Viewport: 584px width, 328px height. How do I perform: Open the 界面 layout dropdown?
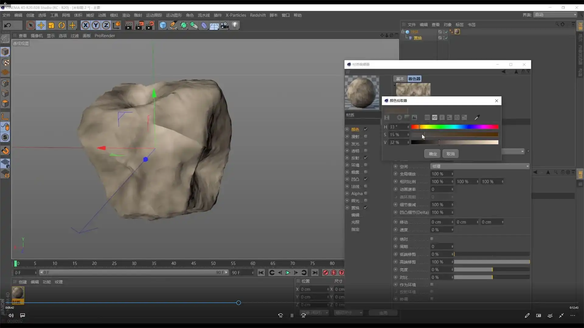555,15
